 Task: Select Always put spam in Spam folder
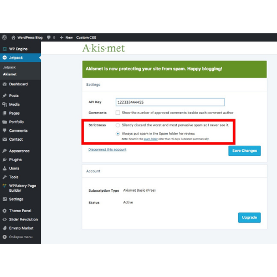click(x=117, y=134)
